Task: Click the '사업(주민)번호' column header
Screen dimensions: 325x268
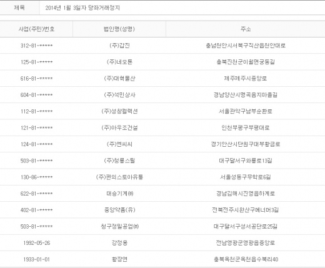Action: click(x=36, y=29)
